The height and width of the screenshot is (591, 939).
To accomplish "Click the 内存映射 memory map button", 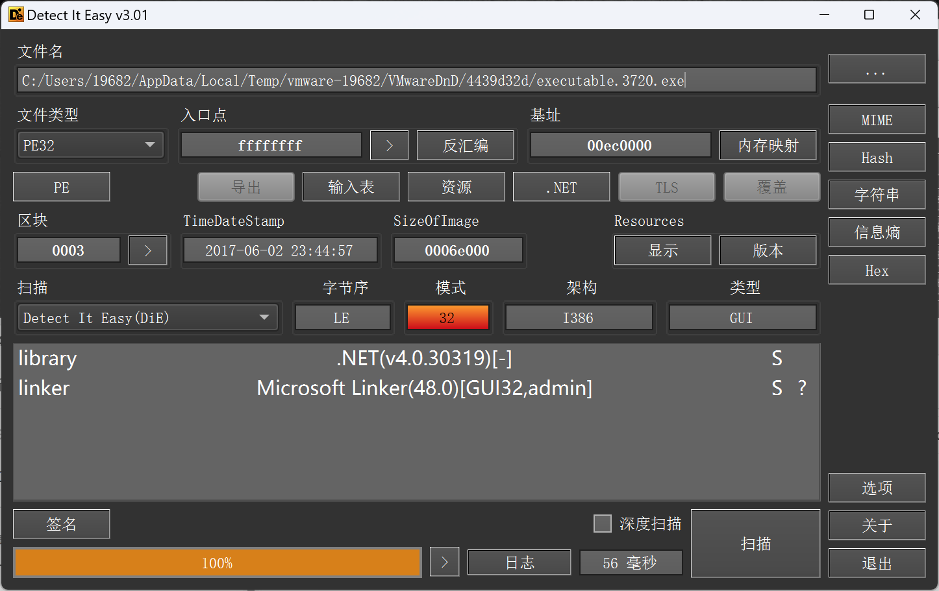I will [x=768, y=145].
